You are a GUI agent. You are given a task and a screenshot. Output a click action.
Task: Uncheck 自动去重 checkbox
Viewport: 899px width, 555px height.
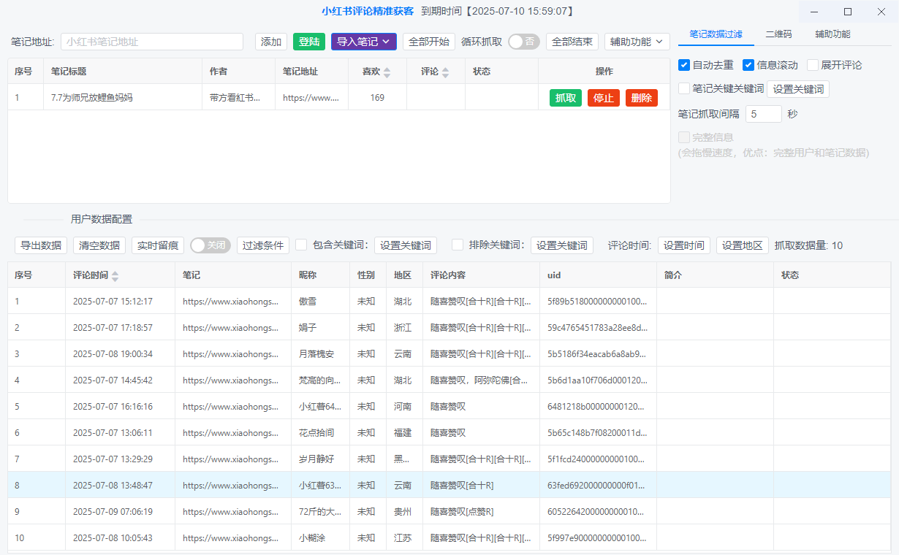pos(684,65)
